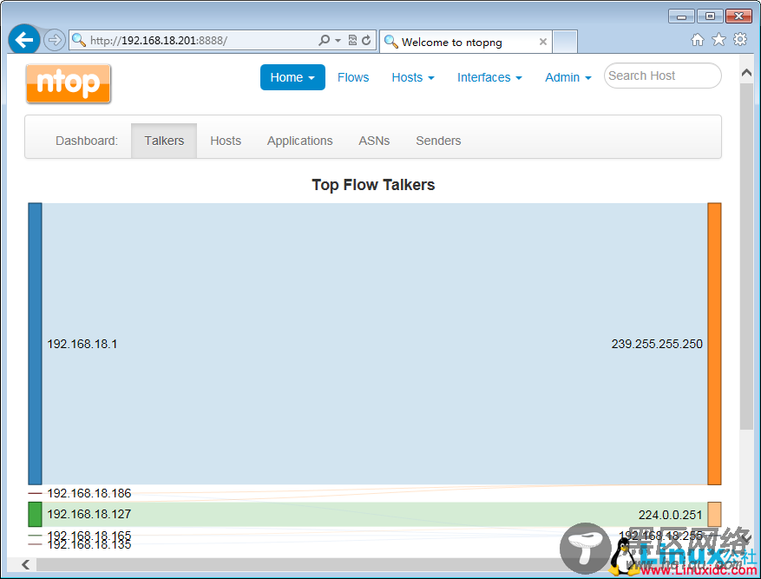Click the Top Flow Talkers heading

(x=373, y=185)
